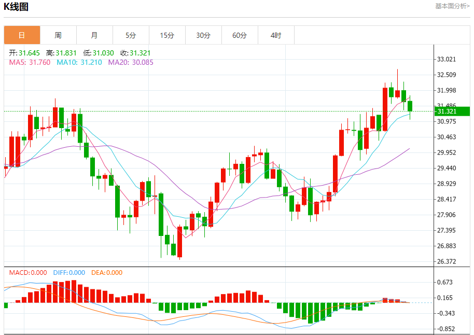The height and width of the screenshot is (335, 474).
Task: Click the -0.343 MACD axis label
Action: (446, 314)
